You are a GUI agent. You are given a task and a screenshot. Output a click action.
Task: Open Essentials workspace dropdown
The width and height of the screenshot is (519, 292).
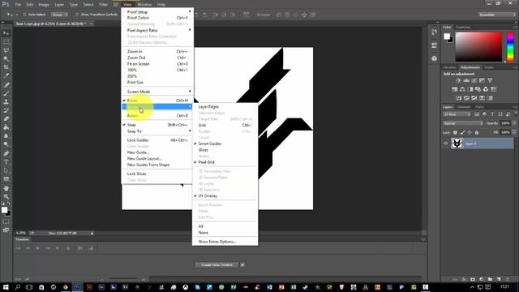[x=496, y=15]
